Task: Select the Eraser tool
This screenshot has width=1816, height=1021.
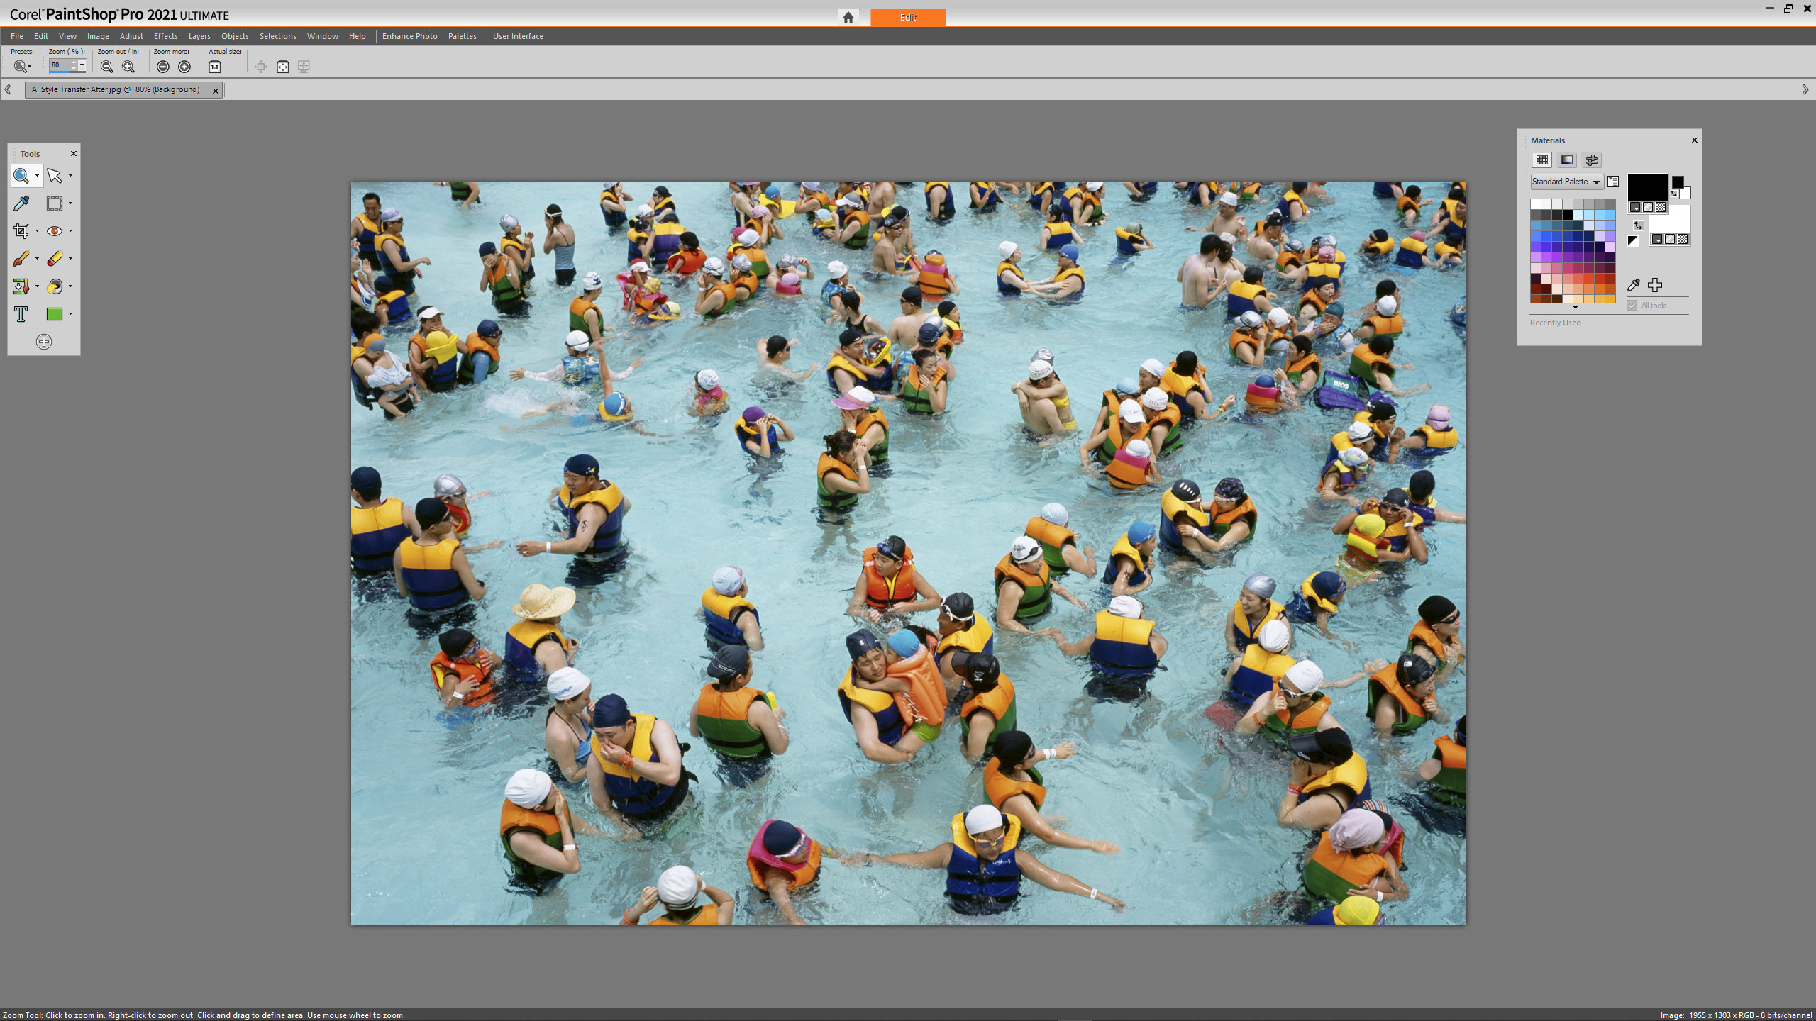Action: [55, 258]
